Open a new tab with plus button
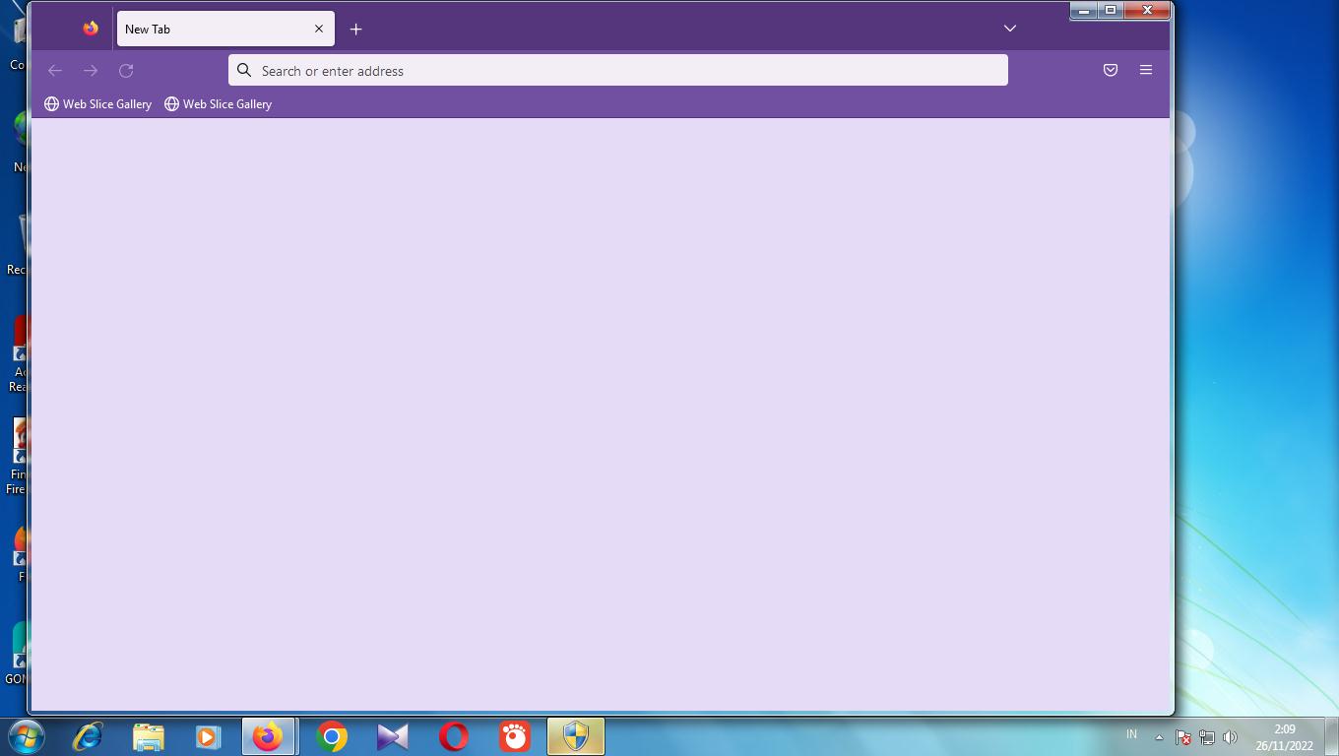 355,30
